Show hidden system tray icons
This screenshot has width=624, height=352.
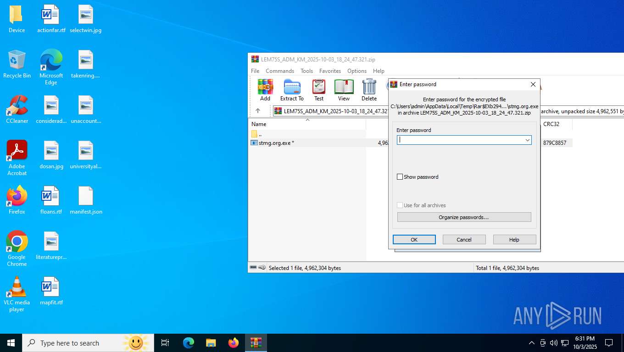coord(532,343)
